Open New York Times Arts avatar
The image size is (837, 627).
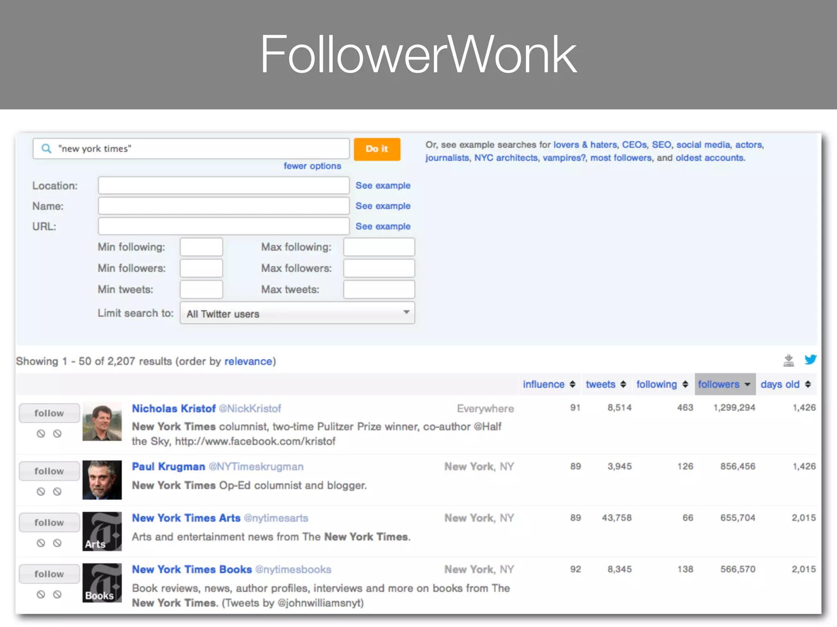point(102,531)
